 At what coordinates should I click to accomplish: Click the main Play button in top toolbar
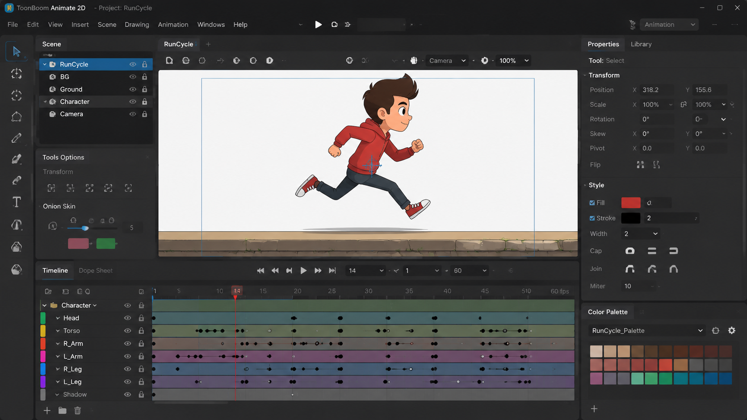[x=318, y=25]
